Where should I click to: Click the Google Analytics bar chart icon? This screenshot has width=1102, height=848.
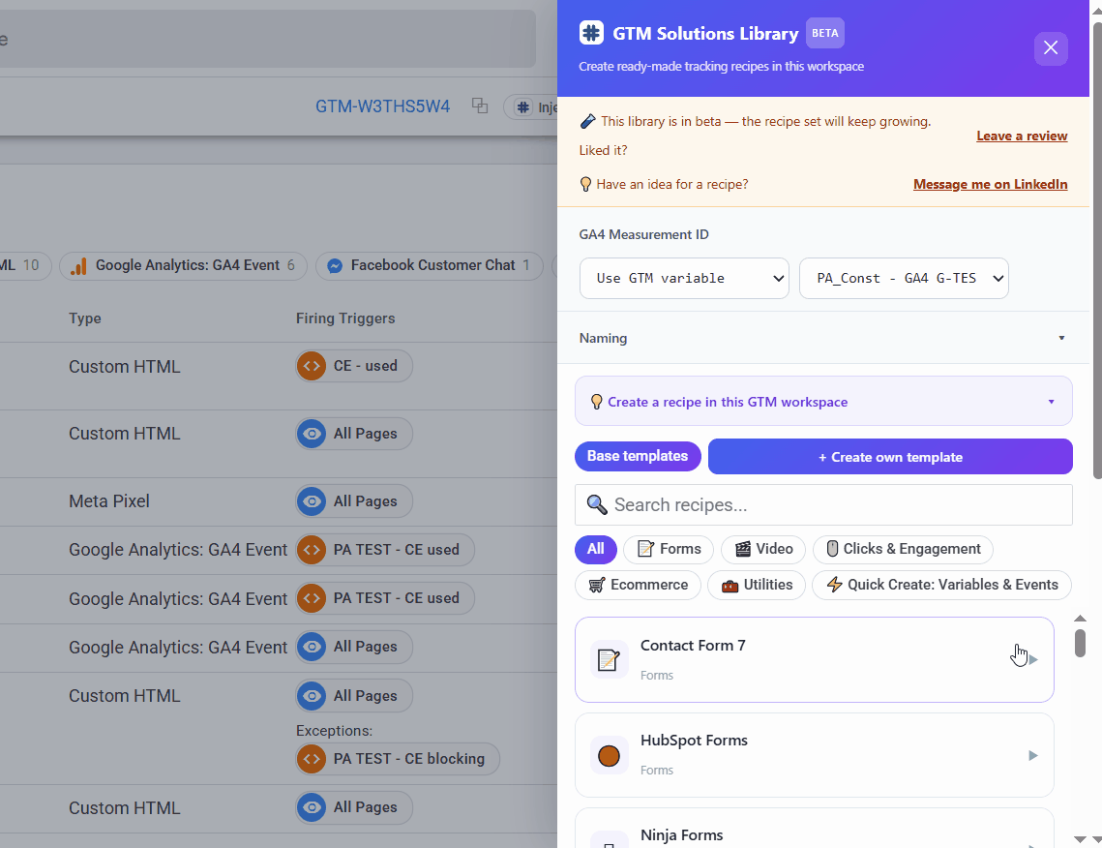pos(78,266)
